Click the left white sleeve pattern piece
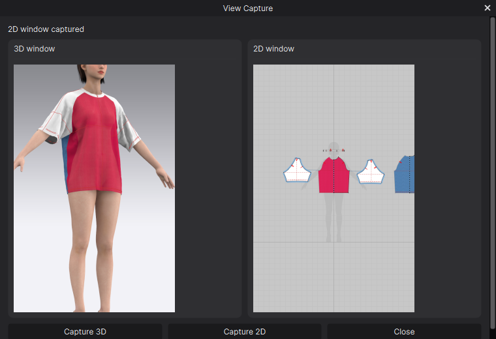The height and width of the screenshot is (339, 496). [297, 171]
